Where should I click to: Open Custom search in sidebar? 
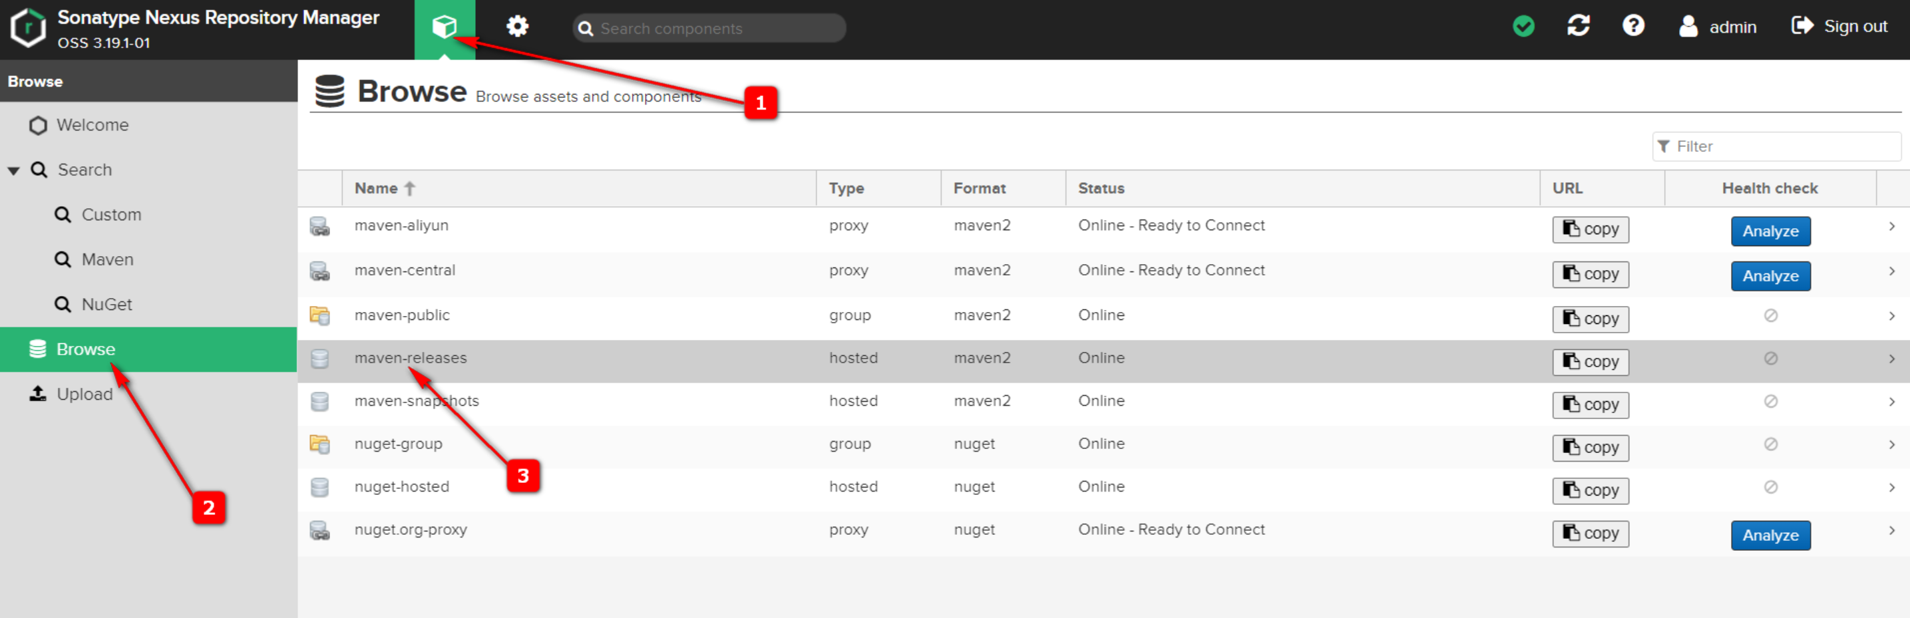coord(110,215)
